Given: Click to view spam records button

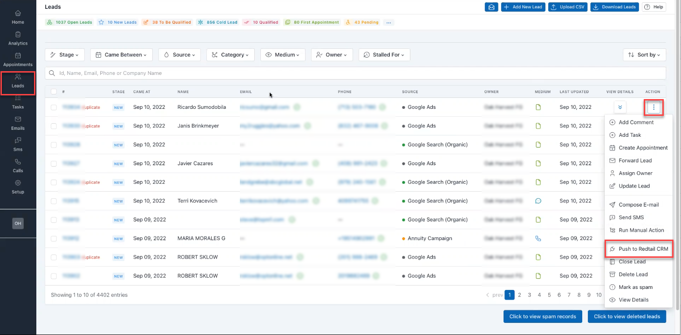Looking at the screenshot, I should (x=543, y=316).
